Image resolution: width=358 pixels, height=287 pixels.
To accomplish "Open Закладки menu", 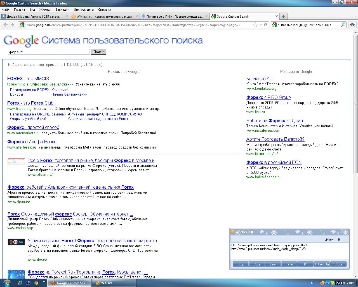I will pyautogui.click(x=62, y=10).
